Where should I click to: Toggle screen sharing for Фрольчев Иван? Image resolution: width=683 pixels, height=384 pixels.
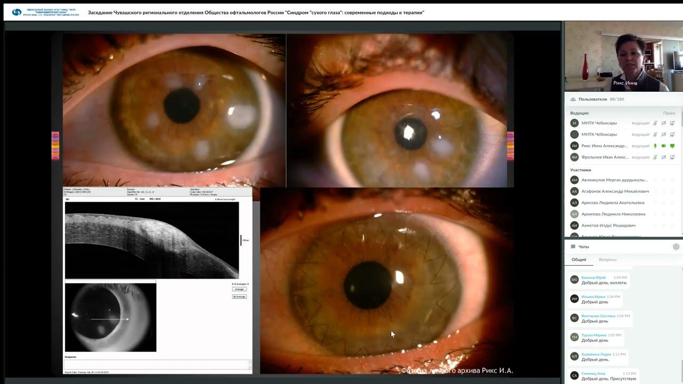pos(672,157)
